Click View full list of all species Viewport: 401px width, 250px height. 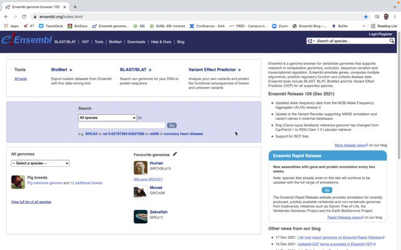tap(31, 202)
